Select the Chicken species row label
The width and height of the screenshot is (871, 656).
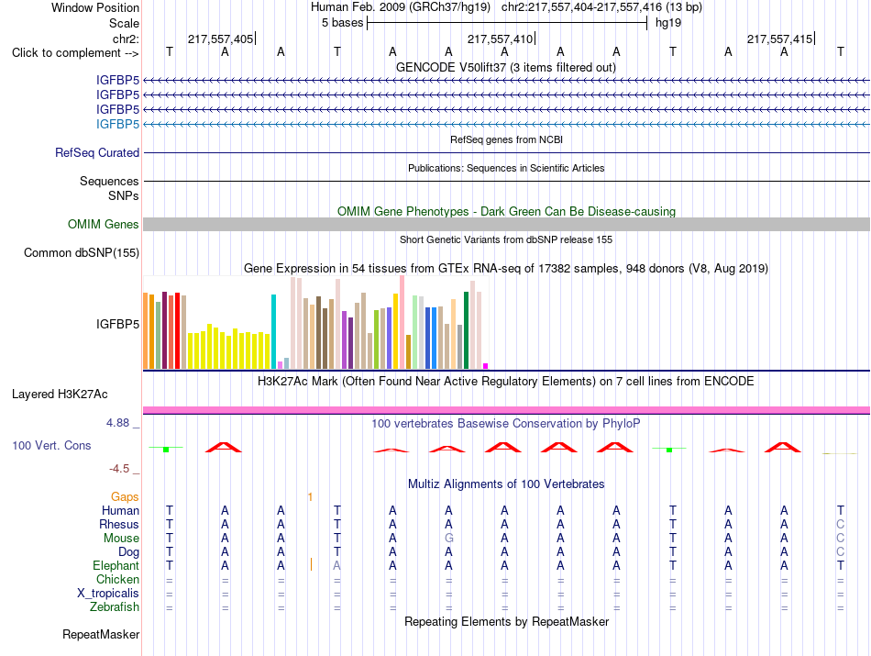click(117, 579)
